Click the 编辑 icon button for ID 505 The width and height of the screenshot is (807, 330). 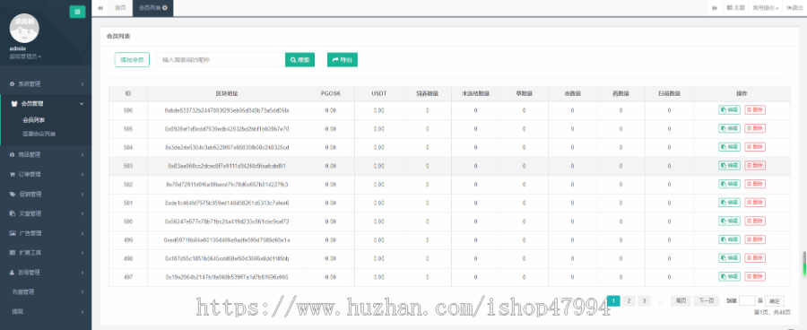729,128
